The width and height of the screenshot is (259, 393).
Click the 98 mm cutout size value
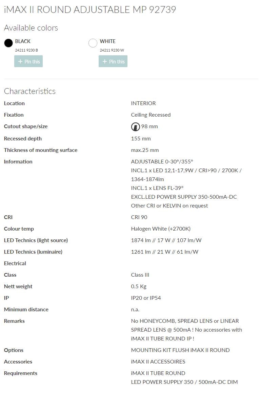tap(150, 126)
